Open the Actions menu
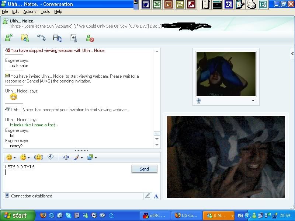 point(30,11)
